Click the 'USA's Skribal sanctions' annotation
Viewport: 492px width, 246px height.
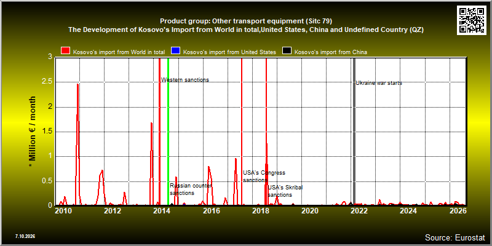(285, 191)
